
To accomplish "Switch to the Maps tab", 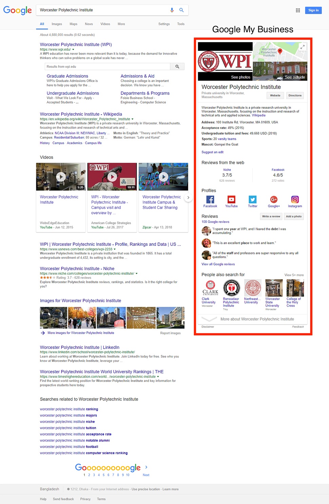I will tap(74, 24).
